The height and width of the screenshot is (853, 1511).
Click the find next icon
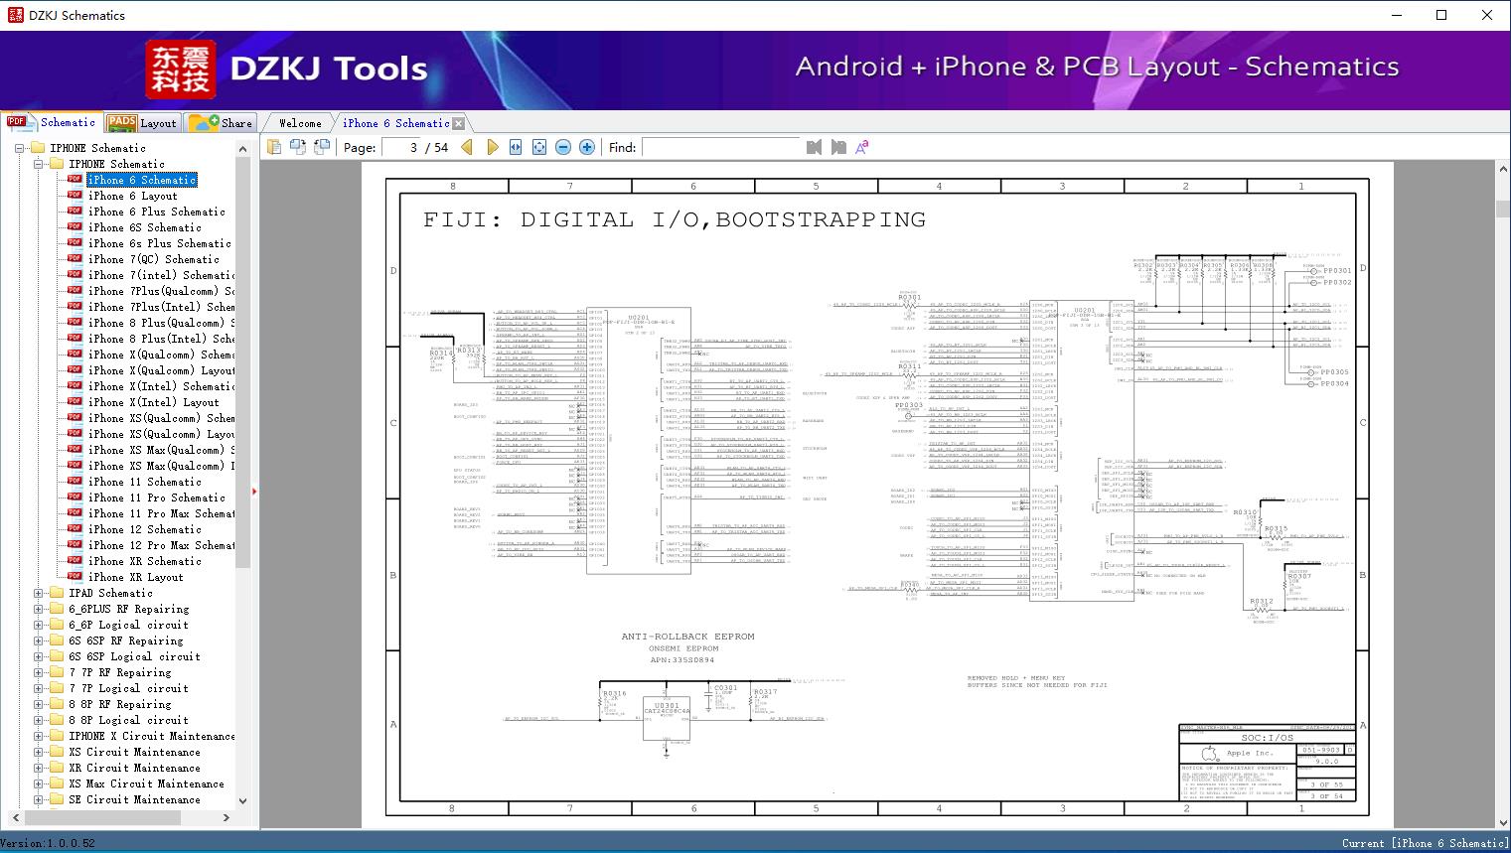tap(838, 147)
